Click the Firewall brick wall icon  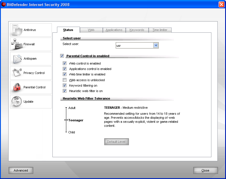point(17,44)
